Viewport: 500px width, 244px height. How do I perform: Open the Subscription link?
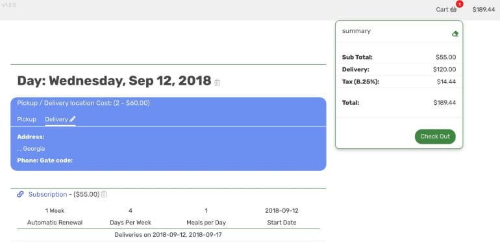coord(47,194)
